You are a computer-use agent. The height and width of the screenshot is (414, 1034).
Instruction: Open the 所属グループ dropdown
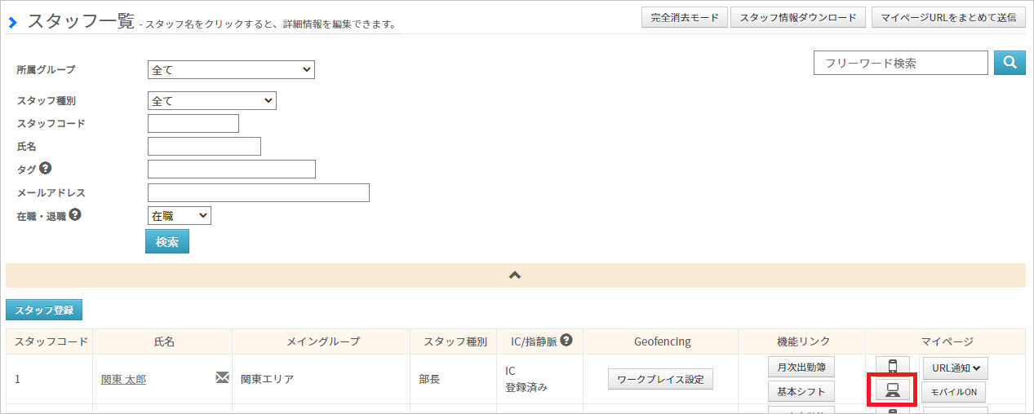231,70
